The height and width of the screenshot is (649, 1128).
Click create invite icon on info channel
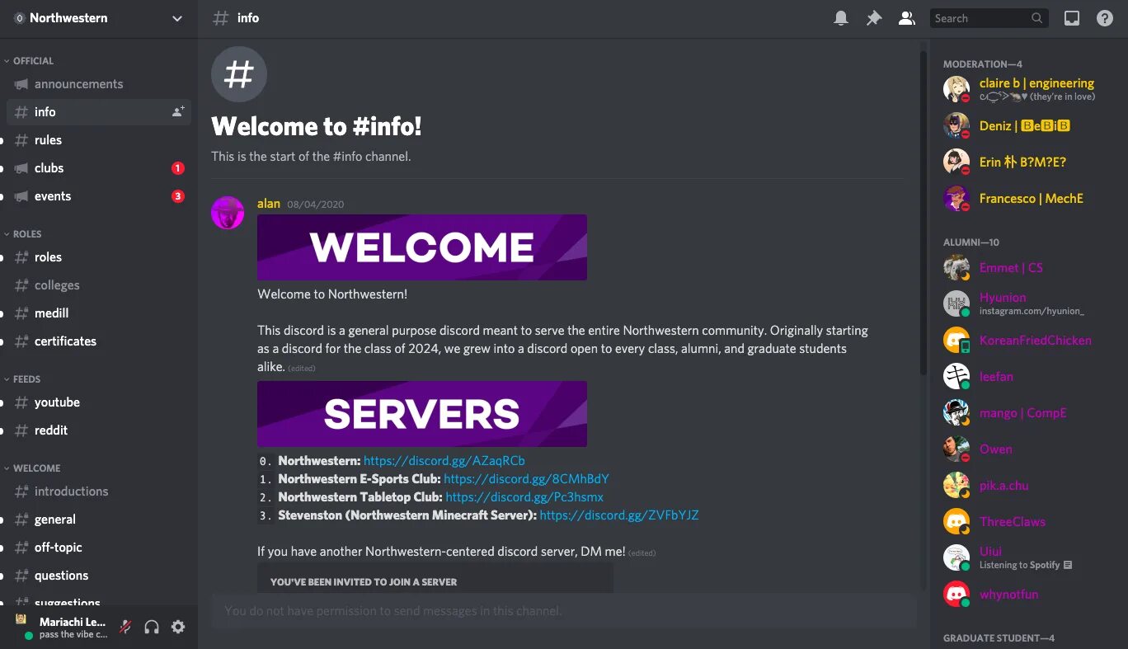pos(178,112)
